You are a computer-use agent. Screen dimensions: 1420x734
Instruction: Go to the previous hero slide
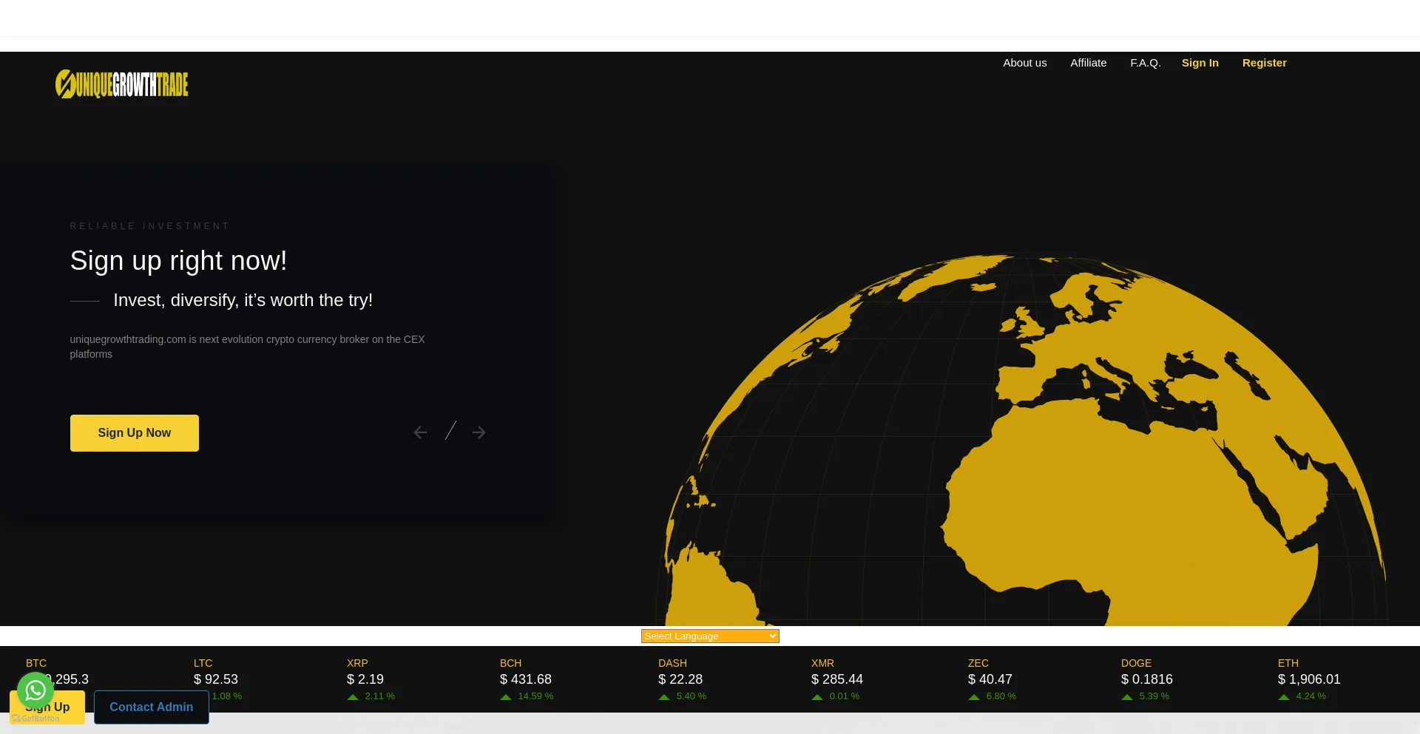coord(420,432)
